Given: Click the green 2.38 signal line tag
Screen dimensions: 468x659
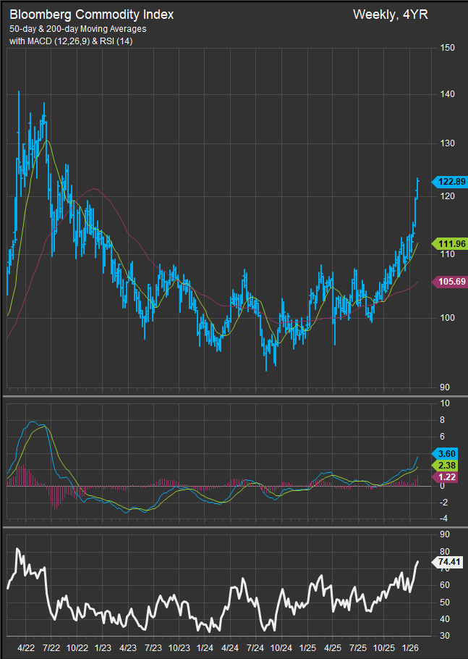Looking at the screenshot, I should click(x=445, y=464).
